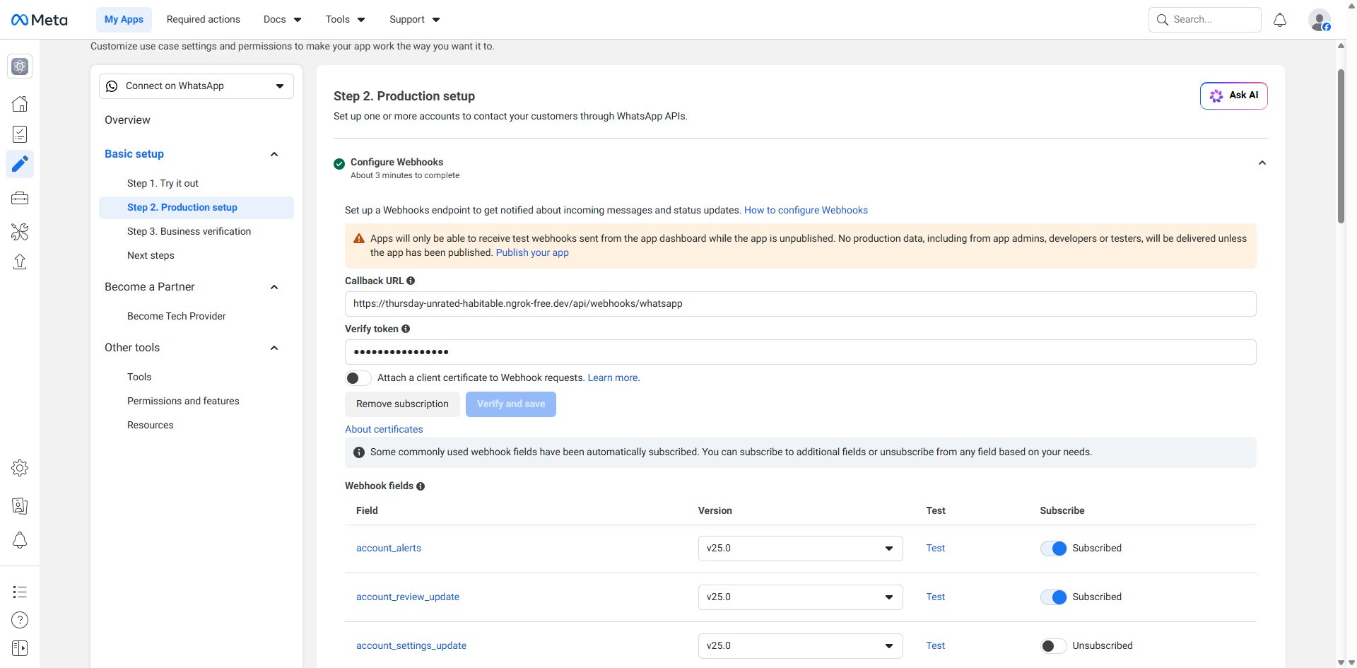Image resolution: width=1357 pixels, height=668 pixels.
Task: Click the Verify token info icon
Action: tap(406, 329)
